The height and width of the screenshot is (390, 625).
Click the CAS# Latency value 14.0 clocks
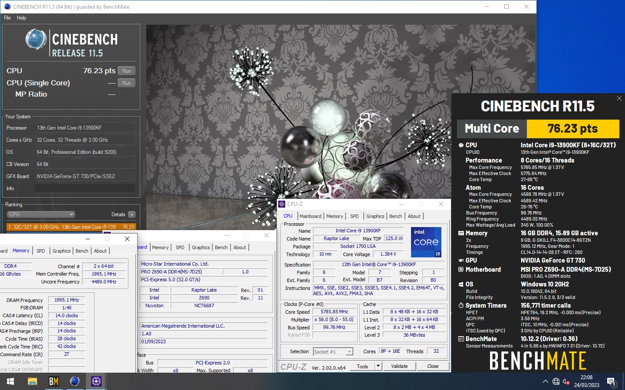(66, 315)
